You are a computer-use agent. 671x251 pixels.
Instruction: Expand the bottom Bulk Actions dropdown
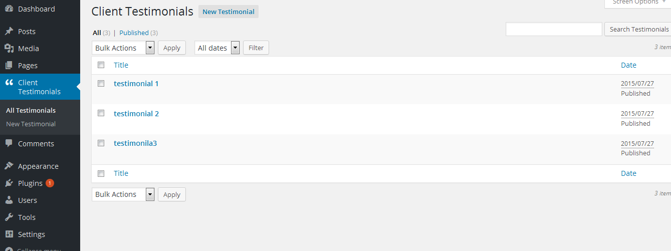[x=123, y=194]
